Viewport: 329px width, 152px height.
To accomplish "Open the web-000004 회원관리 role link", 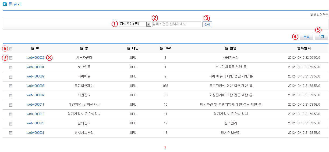I will click(35, 95).
